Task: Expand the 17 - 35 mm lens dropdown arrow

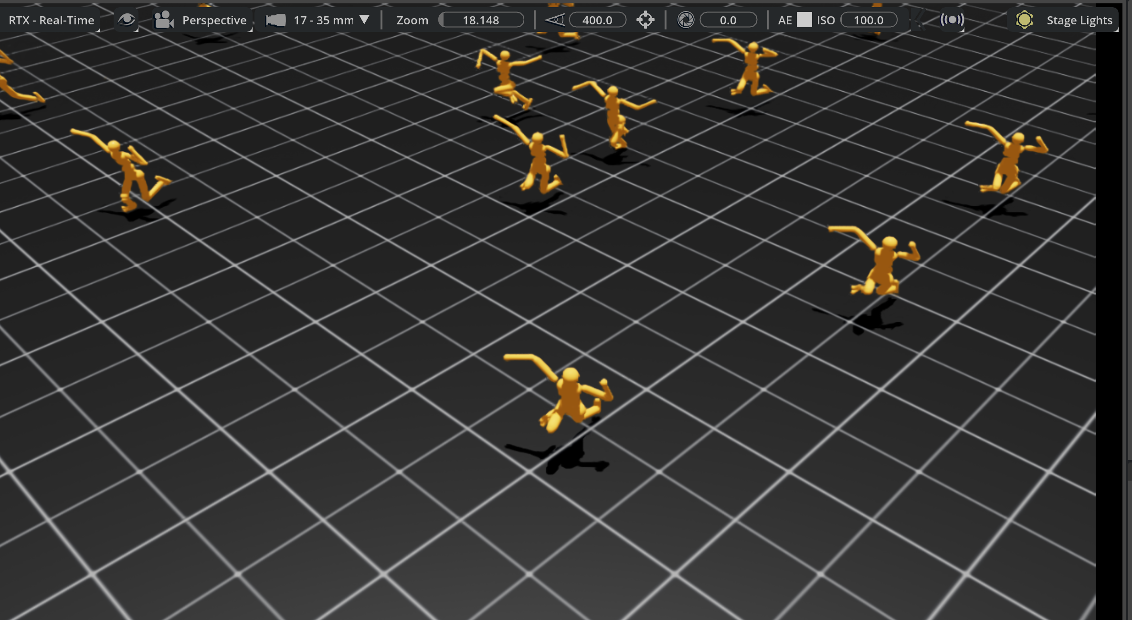Action: pos(364,20)
